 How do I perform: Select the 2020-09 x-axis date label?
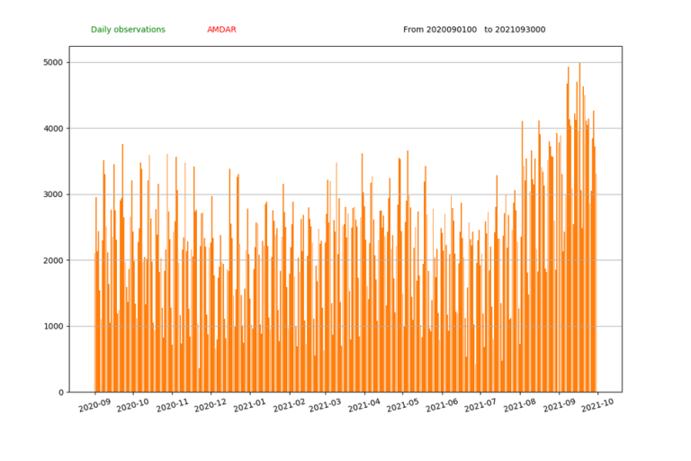[x=95, y=407]
